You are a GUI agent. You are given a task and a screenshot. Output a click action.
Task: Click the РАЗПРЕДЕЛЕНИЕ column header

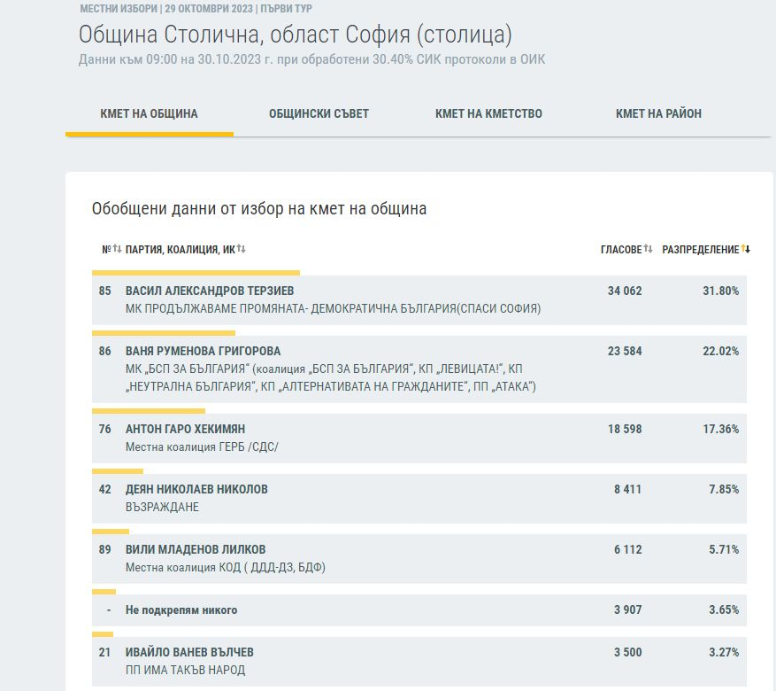700,249
